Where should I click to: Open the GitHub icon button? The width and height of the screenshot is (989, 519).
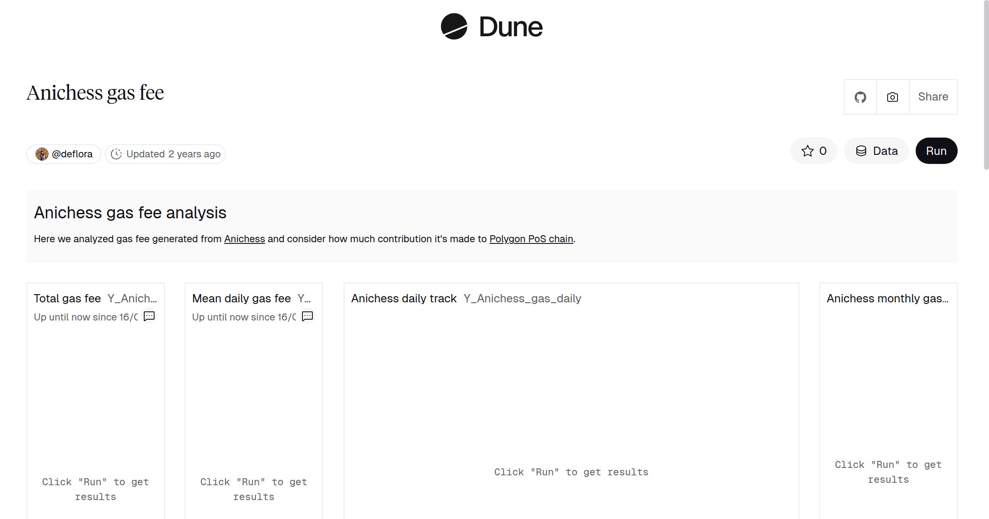tap(860, 97)
